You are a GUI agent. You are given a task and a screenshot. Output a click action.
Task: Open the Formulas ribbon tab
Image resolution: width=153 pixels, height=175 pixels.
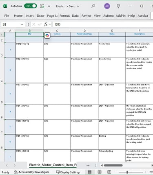pyautogui.click(x=65, y=16)
